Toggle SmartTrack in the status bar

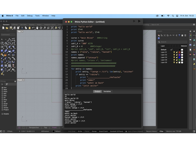coord(104,131)
